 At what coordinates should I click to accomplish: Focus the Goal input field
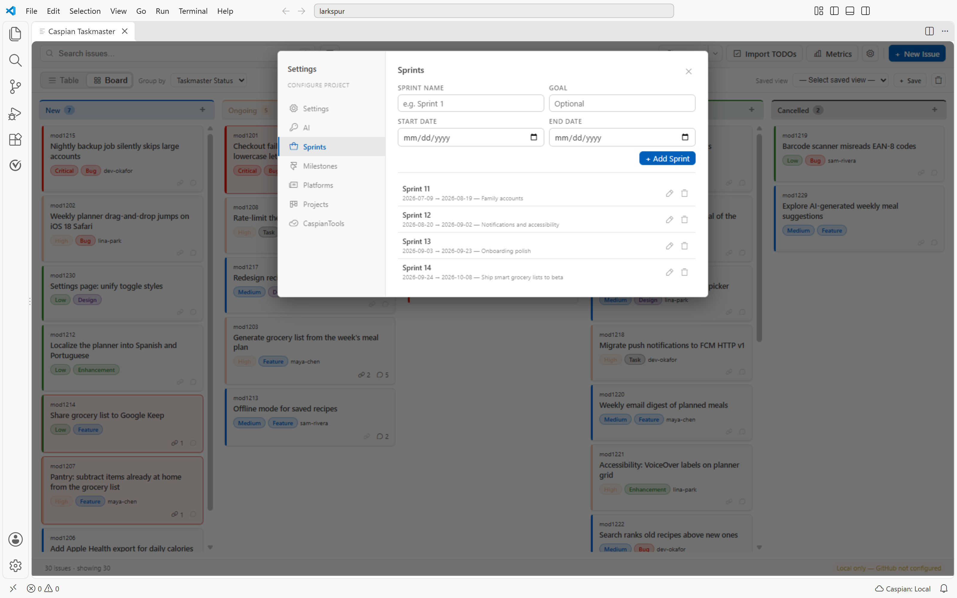(x=622, y=104)
